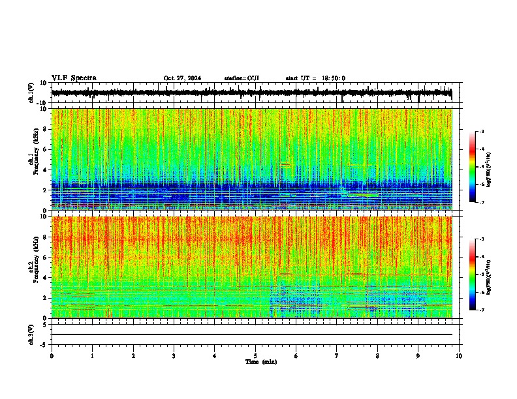
Task: Click the "ch.3(V)" axis label
Action: tap(31, 334)
